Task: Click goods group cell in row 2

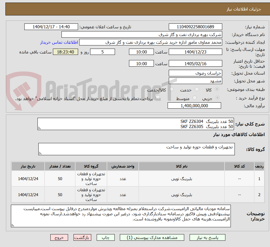Action: pos(91,195)
